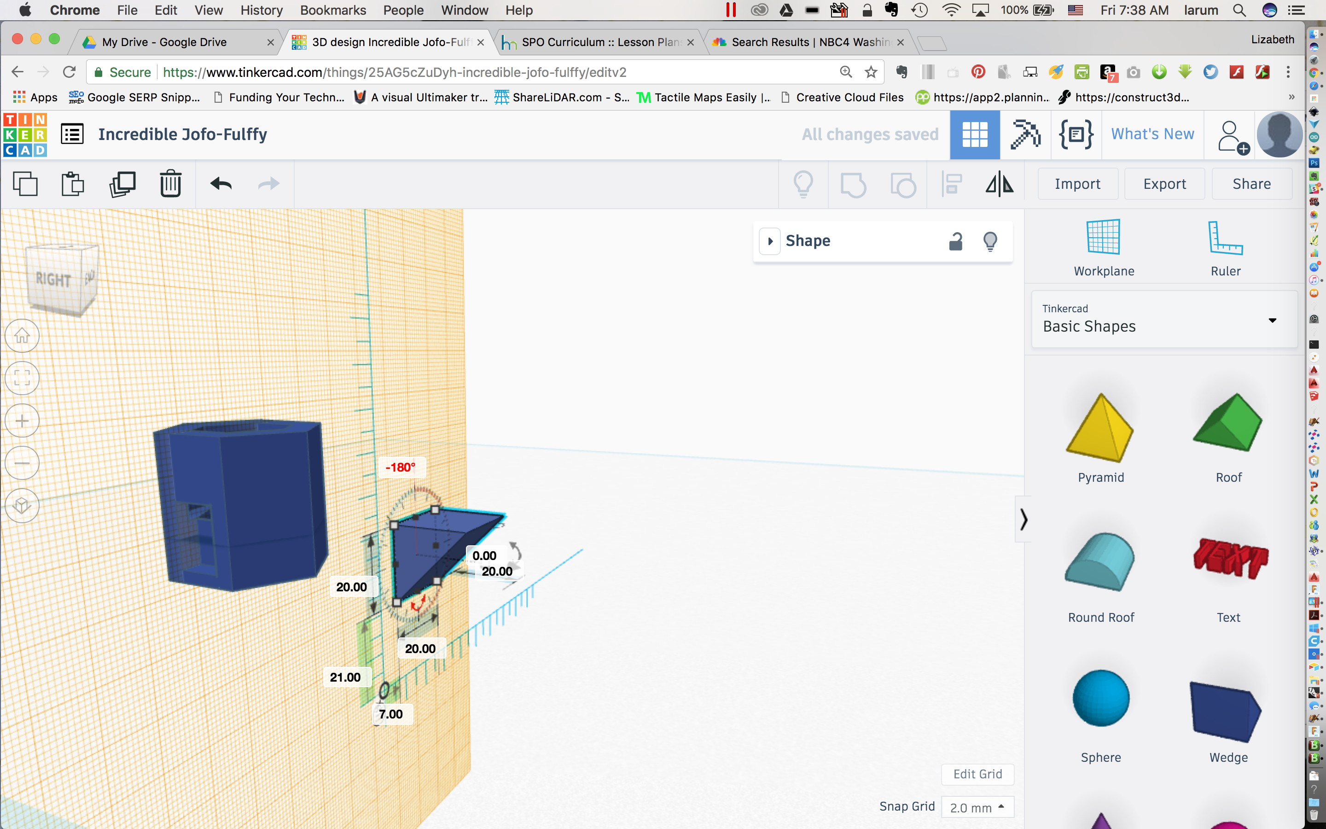Switch to NBC4 Search Results tab

point(810,42)
